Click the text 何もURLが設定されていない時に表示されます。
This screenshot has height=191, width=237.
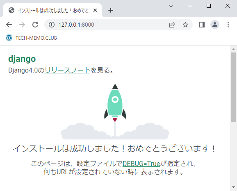(x=114, y=172)
